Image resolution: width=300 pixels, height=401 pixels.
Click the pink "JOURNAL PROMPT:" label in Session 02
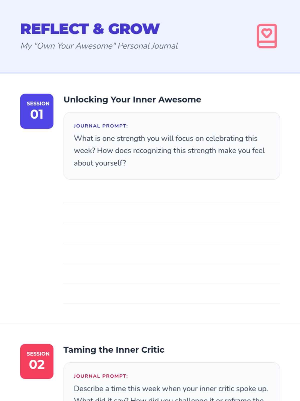[101, 376]
